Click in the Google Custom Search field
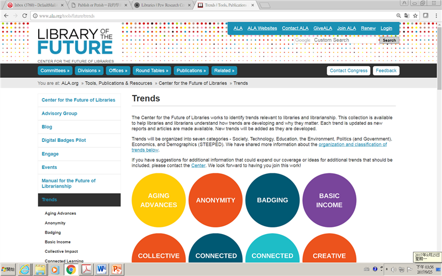The width and height of the screenshot is (442, 276). pyautogui.click(x=344, y=40)
